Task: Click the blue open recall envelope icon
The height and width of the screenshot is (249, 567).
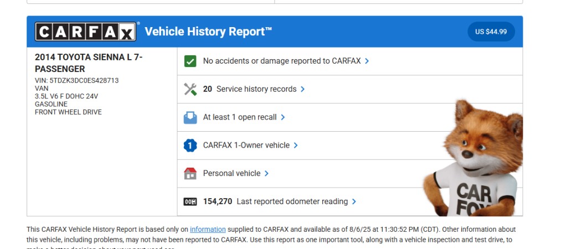Action: [x=190, y=117]
